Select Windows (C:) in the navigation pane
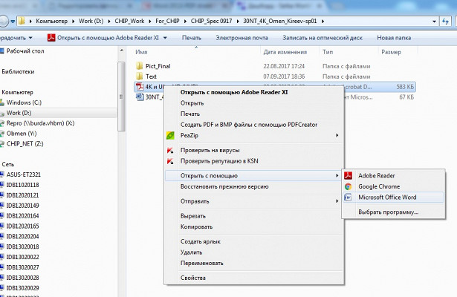The height and width of the screenshot is (297, 457). [24, 102]
